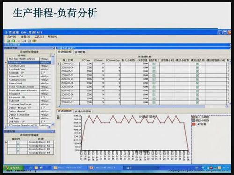
Task: Click the green refresh icon in toolbar
Action: (x=14, y=41)
